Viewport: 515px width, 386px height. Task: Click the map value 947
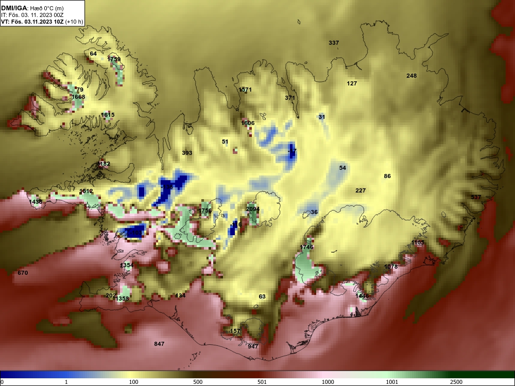coord(253,346)
